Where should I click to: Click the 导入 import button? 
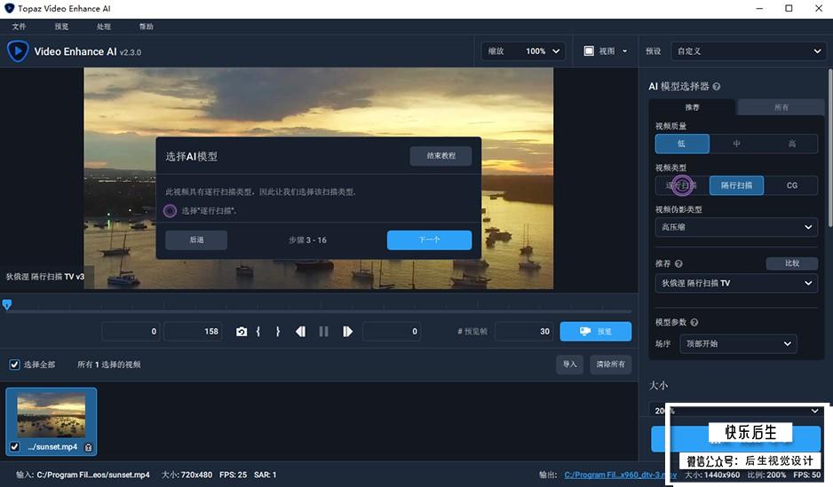(x=569, y=365)
